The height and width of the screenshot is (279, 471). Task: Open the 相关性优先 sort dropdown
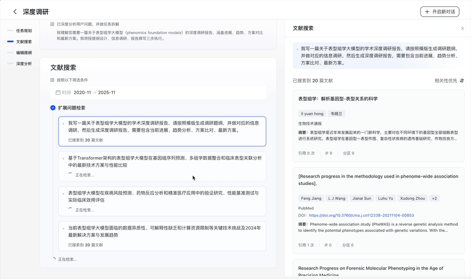(445, 81)
